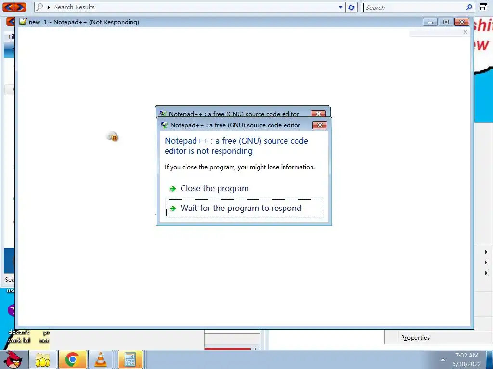Select the "doesn't work lol" desktop icon
The image size is (493, 369).
pos(19,336)
